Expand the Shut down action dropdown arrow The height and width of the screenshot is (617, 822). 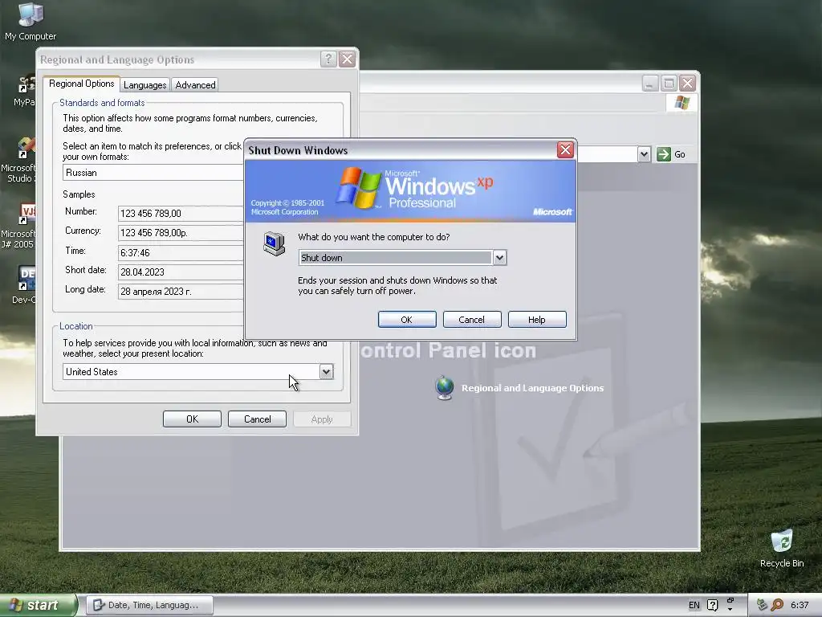point(499,258)
